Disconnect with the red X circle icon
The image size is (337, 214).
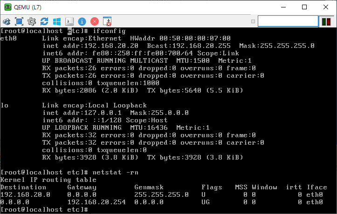[95, 21]
